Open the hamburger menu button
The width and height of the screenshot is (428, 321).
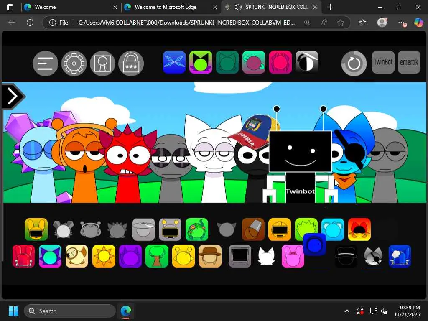[45, 64]
